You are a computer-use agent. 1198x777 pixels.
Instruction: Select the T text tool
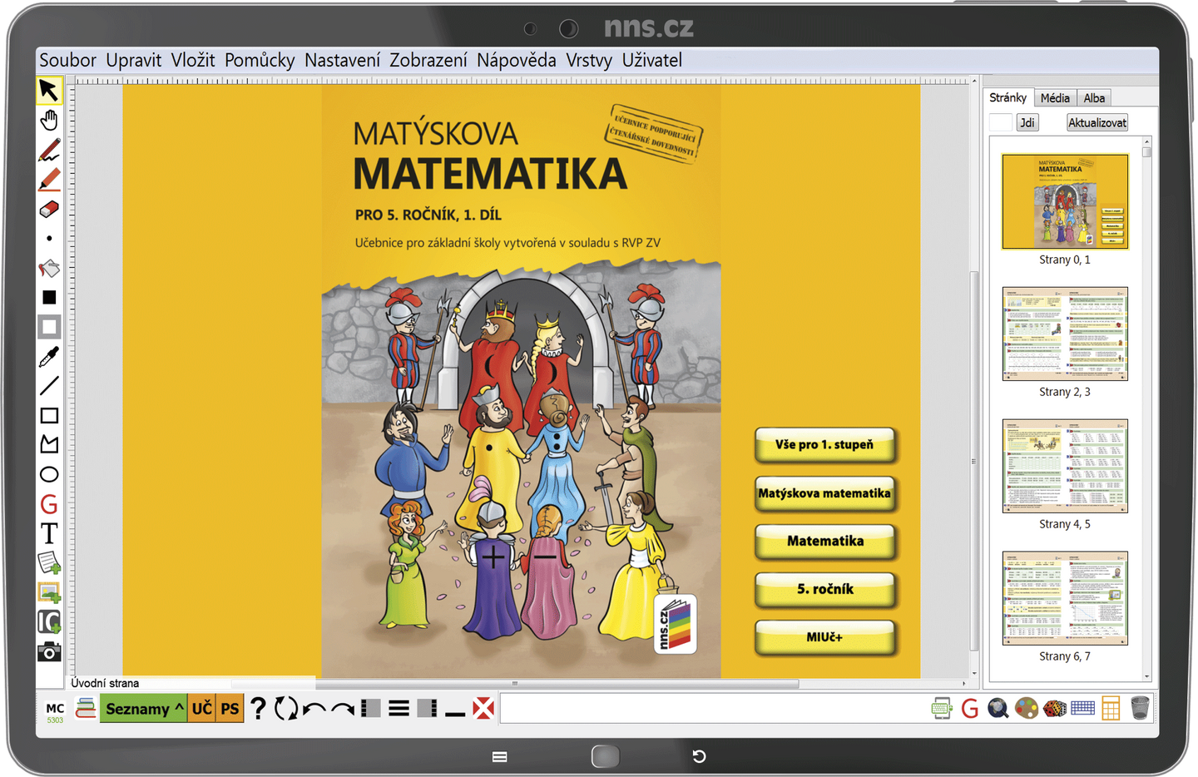(47, 532)
